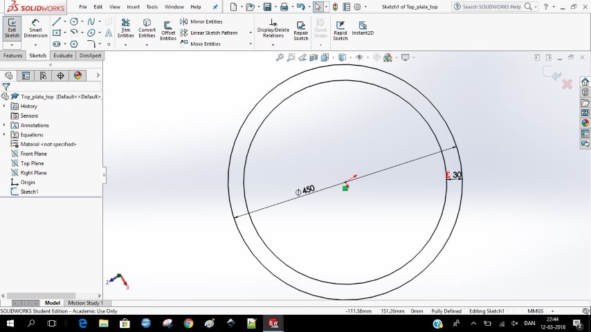
Task: Open Exit Sketch dropdown arrow
Action: pos(12,45)
